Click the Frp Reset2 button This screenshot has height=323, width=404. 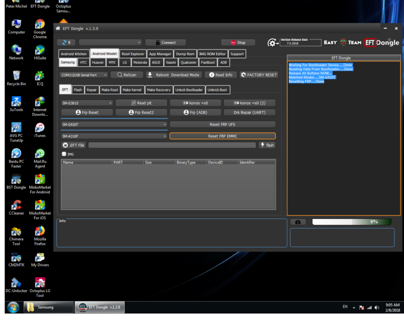[x=141, y=113]
